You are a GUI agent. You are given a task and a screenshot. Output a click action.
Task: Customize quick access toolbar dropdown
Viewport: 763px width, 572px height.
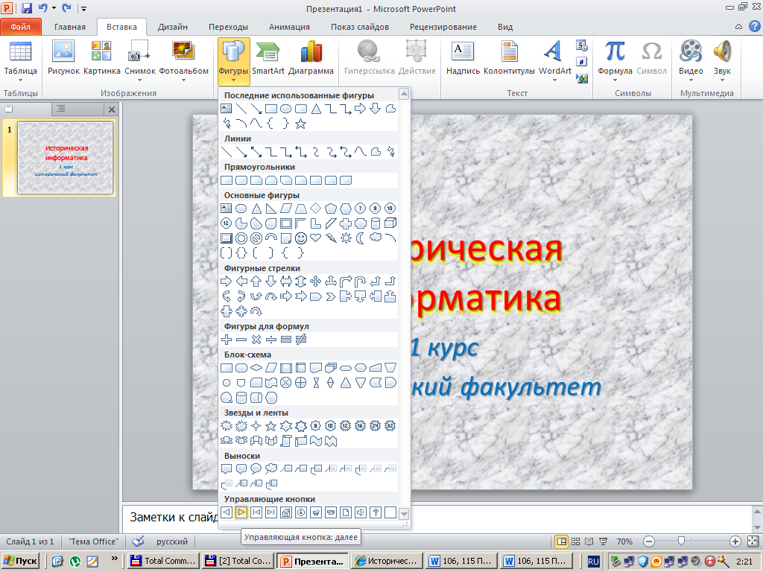coord(83,9)
